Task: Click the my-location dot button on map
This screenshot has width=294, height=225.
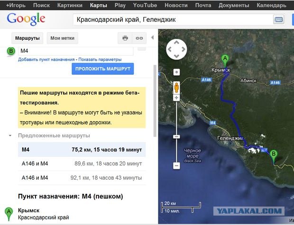Action: pyautogui.click(x=176, y=72)
